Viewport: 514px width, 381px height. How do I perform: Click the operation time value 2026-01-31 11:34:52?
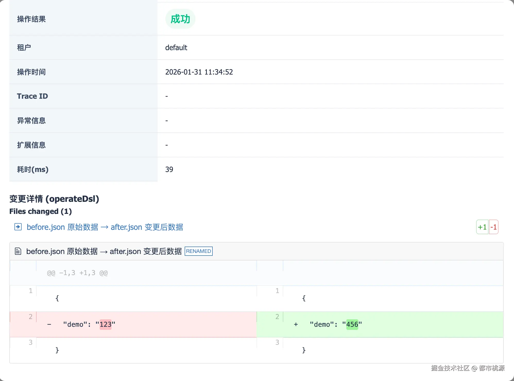[x=199, y=72]
